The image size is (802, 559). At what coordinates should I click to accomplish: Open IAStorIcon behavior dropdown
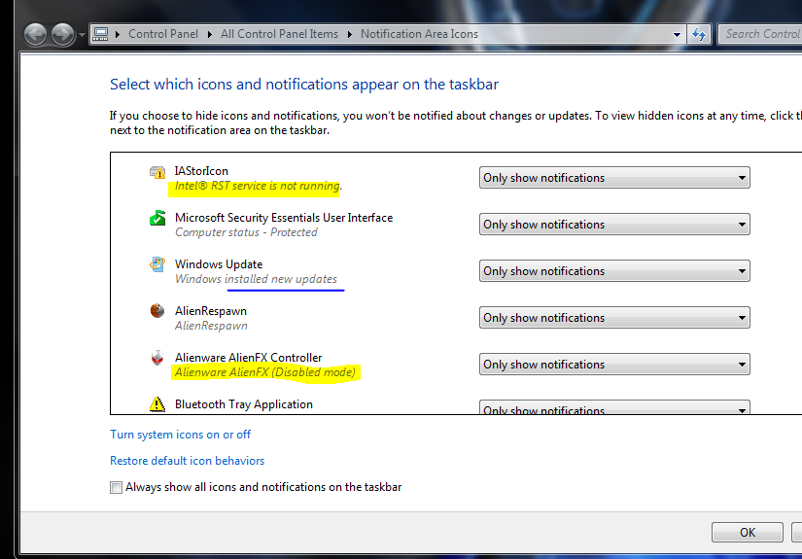click(x=614, y=178)
